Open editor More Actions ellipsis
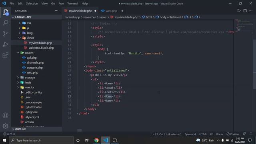The image size is (256, 144). click(251, 11)
